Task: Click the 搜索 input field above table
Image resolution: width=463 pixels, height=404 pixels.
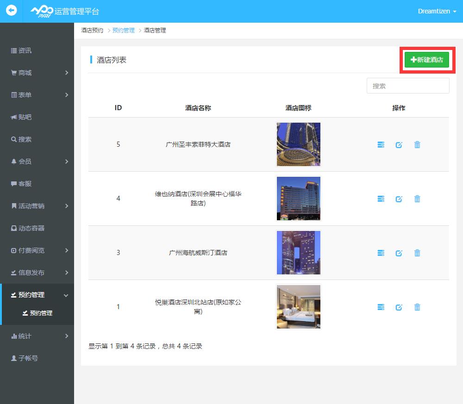Action: pos(407,86)
